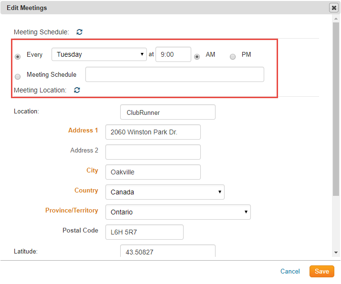This screenshot has height=284, width=341.
Task: Click refresh icon beside Meeting Location
Action: pyautogui.click(x=77, y=90)
